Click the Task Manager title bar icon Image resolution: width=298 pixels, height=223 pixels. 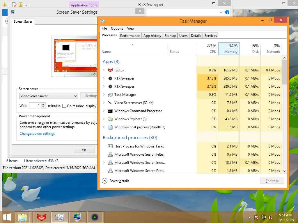pyautogui.click(x=103, y=21)
